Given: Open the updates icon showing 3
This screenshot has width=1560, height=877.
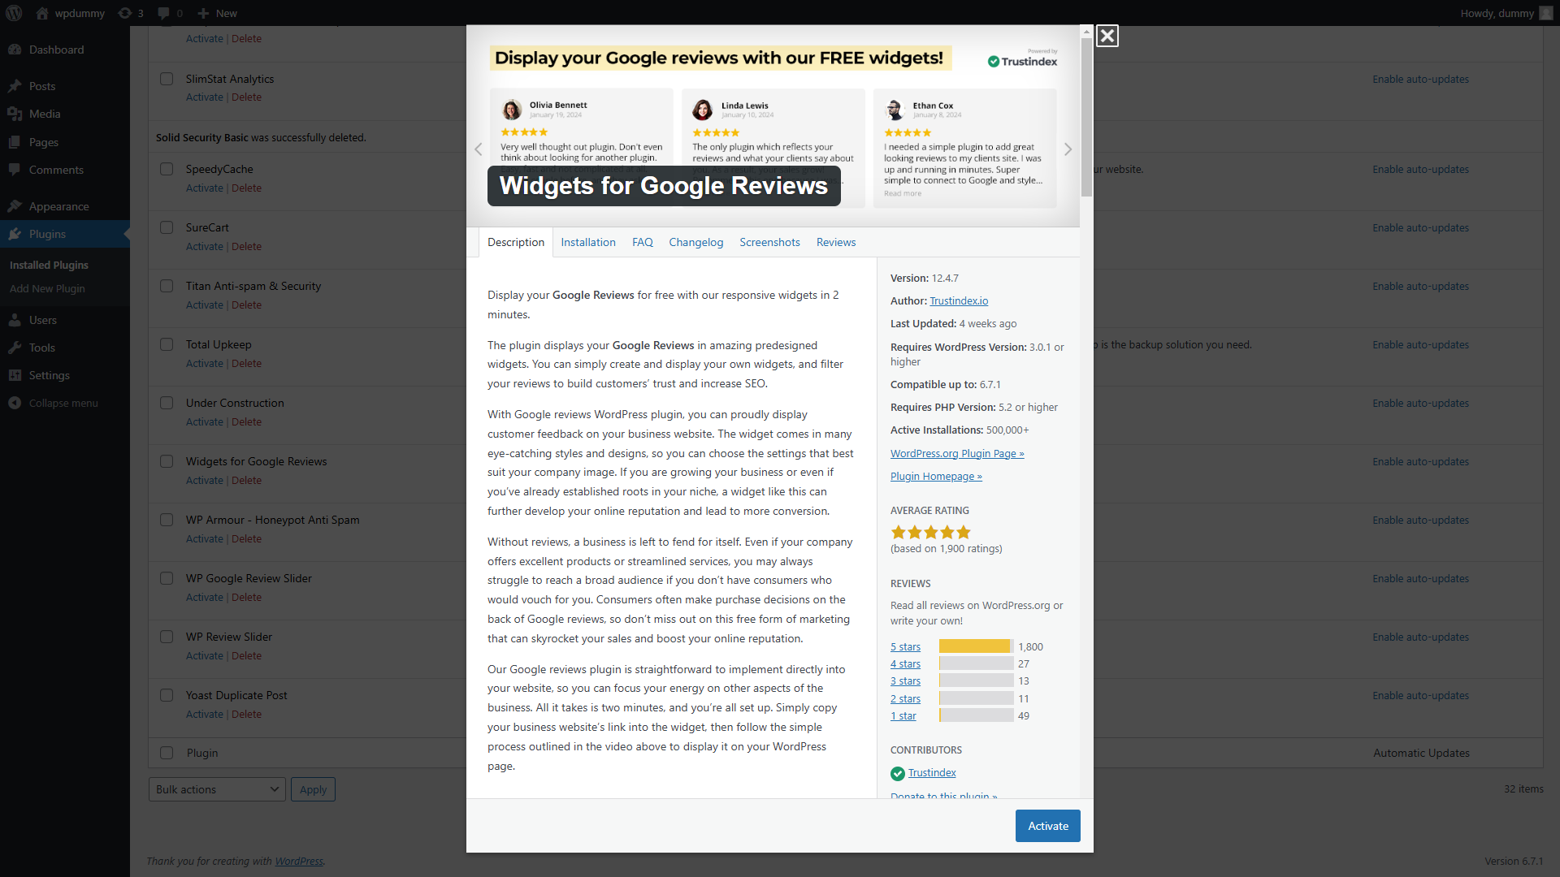Looking at the screenshot, I should click(125, 13).
